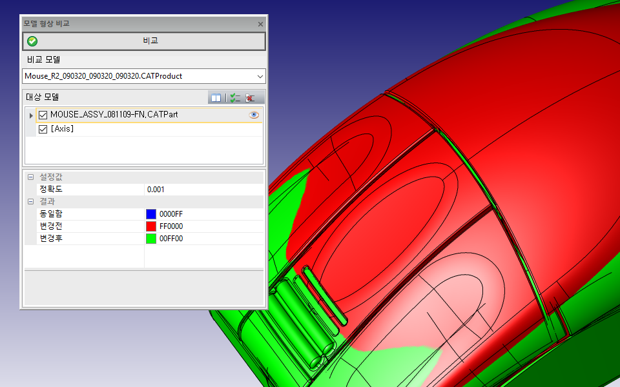Click the red 변경전 color swatch

click(151, 226)
